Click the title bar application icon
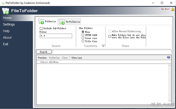 click(x=3, y=3)
